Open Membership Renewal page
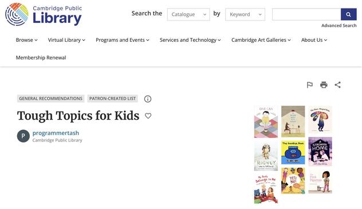 click(41, 58)
